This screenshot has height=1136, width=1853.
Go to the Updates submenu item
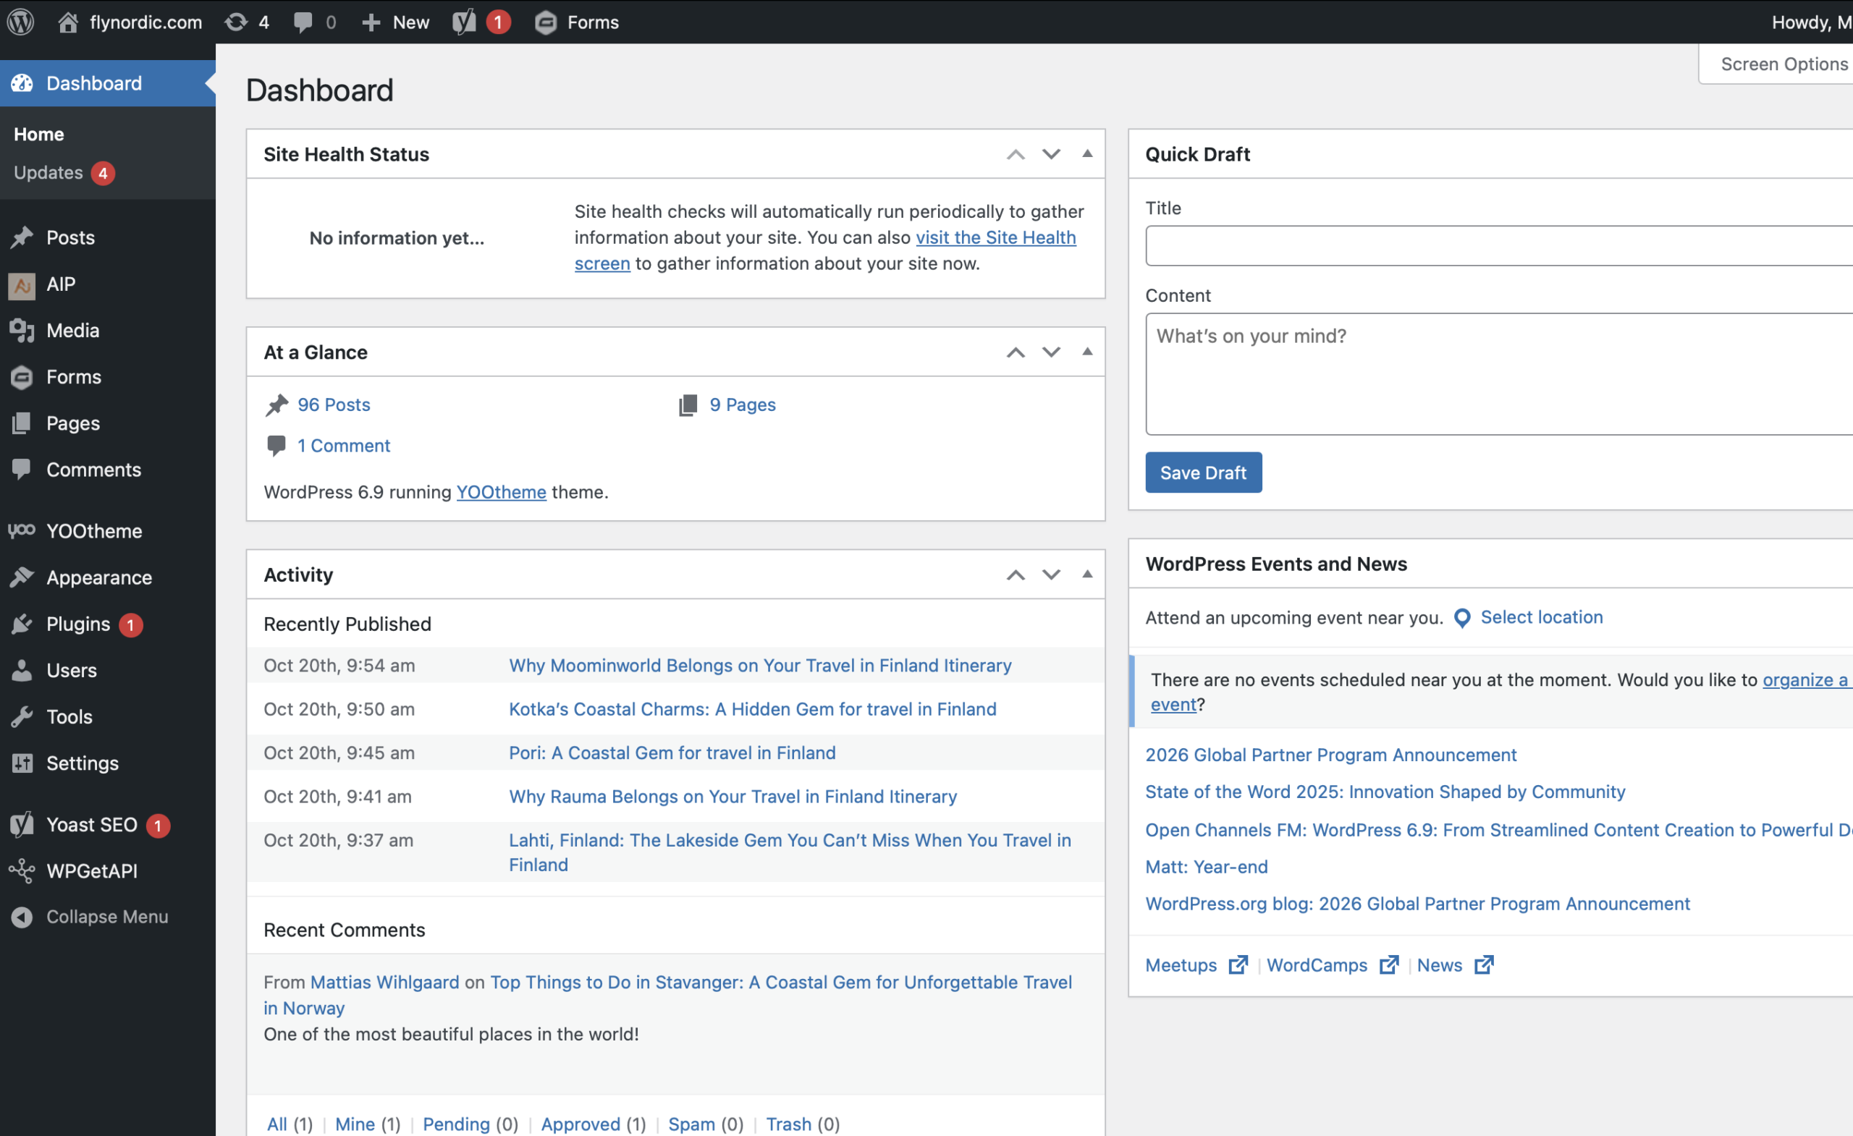click(x=48, y=173)
